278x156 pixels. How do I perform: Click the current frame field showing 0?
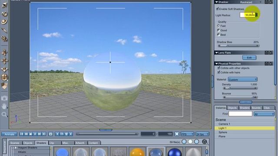tap(148, 134)
